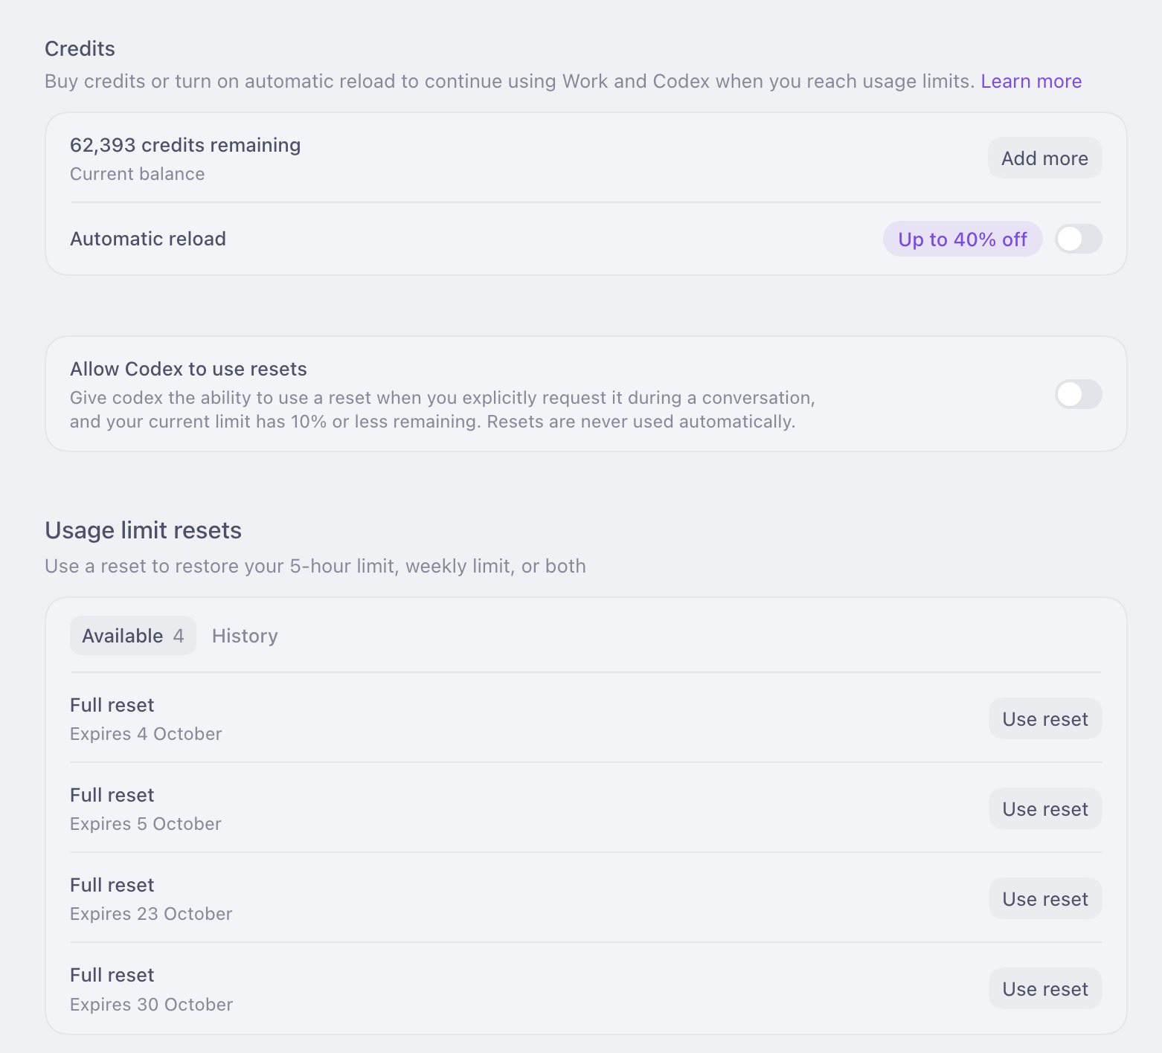The image size is (1162, 1053).
Task: Click the Expires 5 October text
Action: click(x=146, y=824)
